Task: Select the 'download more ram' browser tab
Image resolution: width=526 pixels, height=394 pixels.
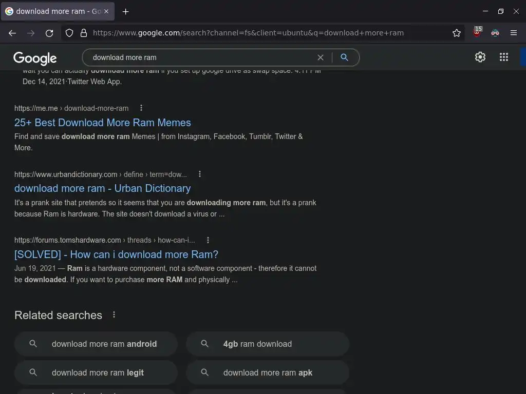Action: [x=58, y=11]
